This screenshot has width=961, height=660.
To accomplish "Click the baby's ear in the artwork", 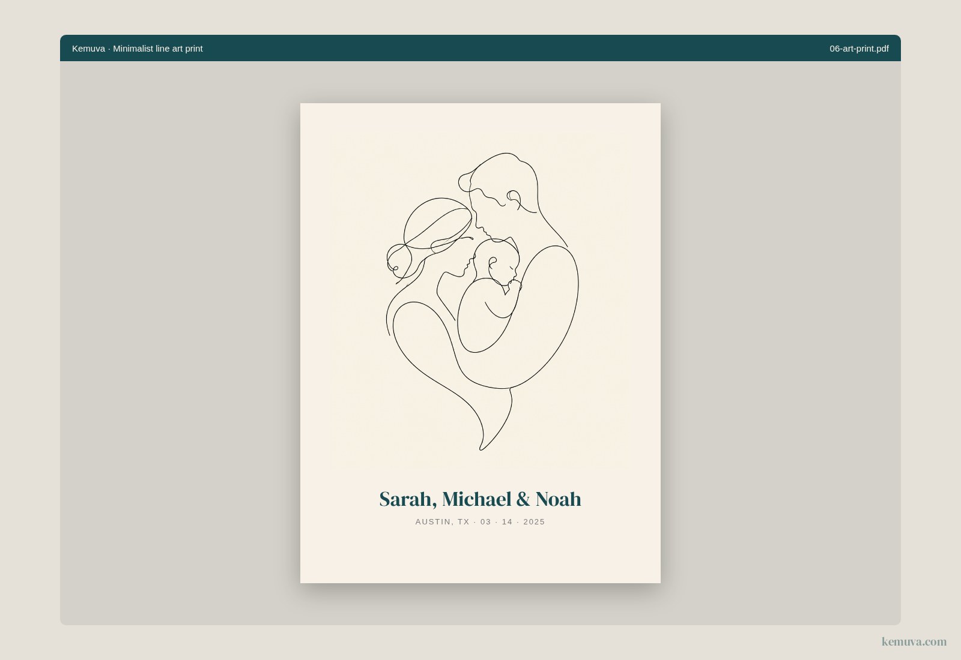I will click(x=493, y=263).
